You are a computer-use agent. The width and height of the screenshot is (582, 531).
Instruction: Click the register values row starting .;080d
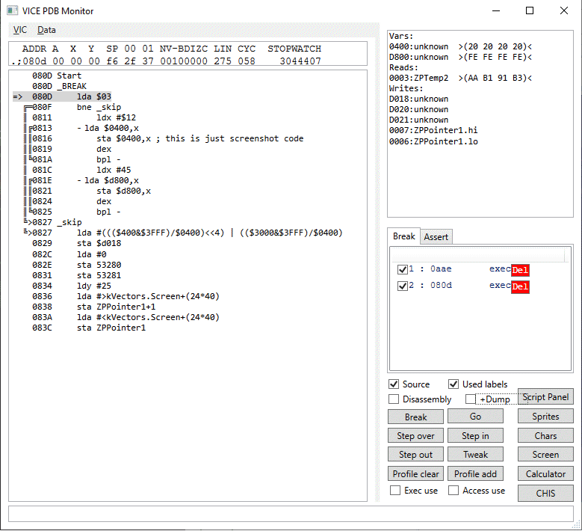(167, 61)
